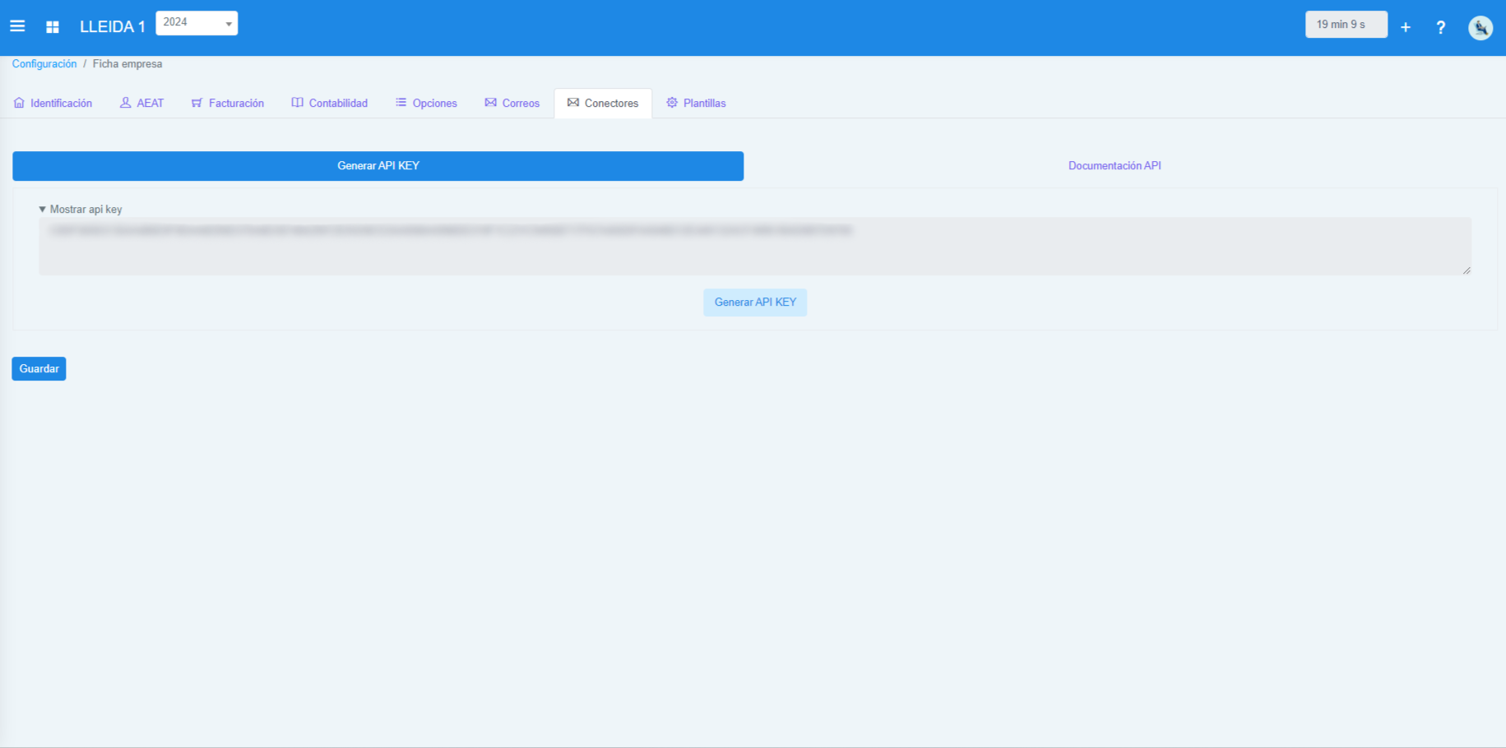Open help via the question mark icon
1506x748 pixels.
(x=1441, y=27)
